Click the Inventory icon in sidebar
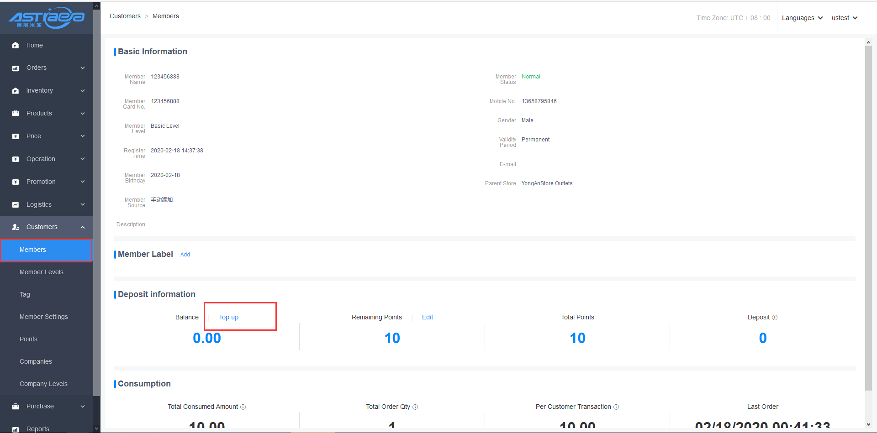The width and height of the screenshot is (877, 433). pos(16,91)
